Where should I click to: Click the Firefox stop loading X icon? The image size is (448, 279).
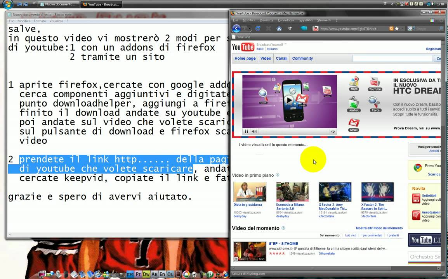(x=268, y=29)
